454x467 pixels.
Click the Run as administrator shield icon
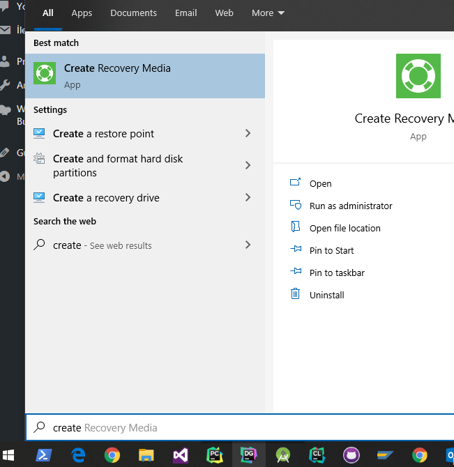pos(296,205)
